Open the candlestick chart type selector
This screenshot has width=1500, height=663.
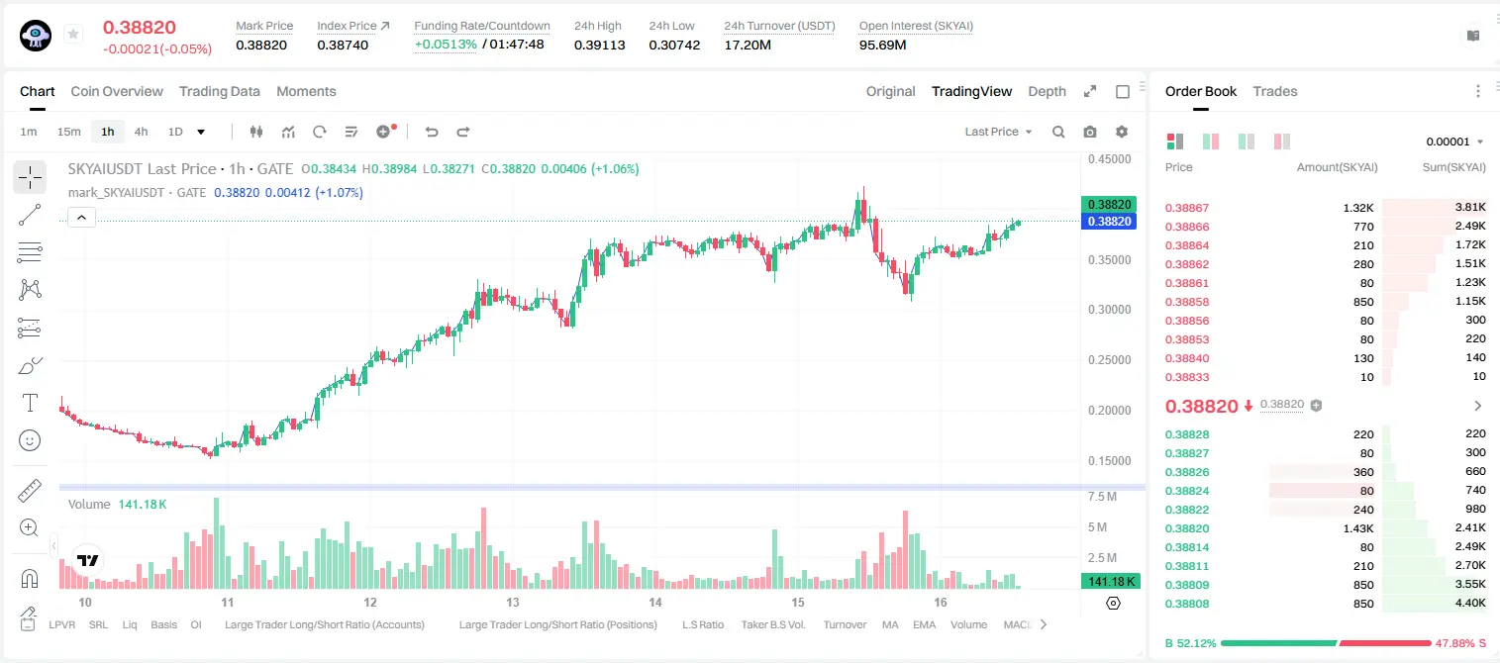pyautogui.click(x=256, y=132)
